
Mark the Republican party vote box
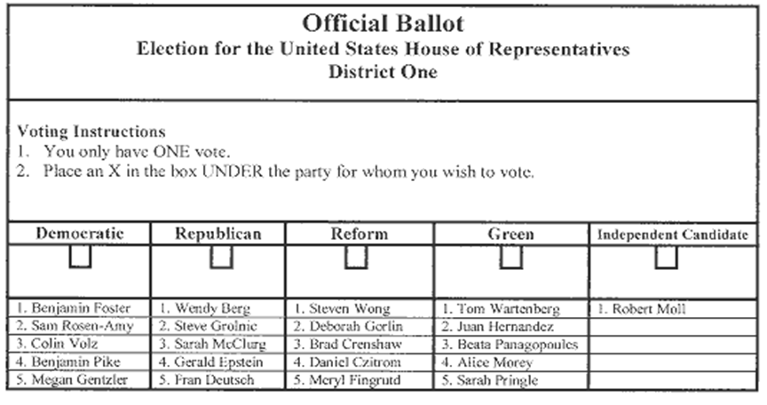tap(221, 257)
